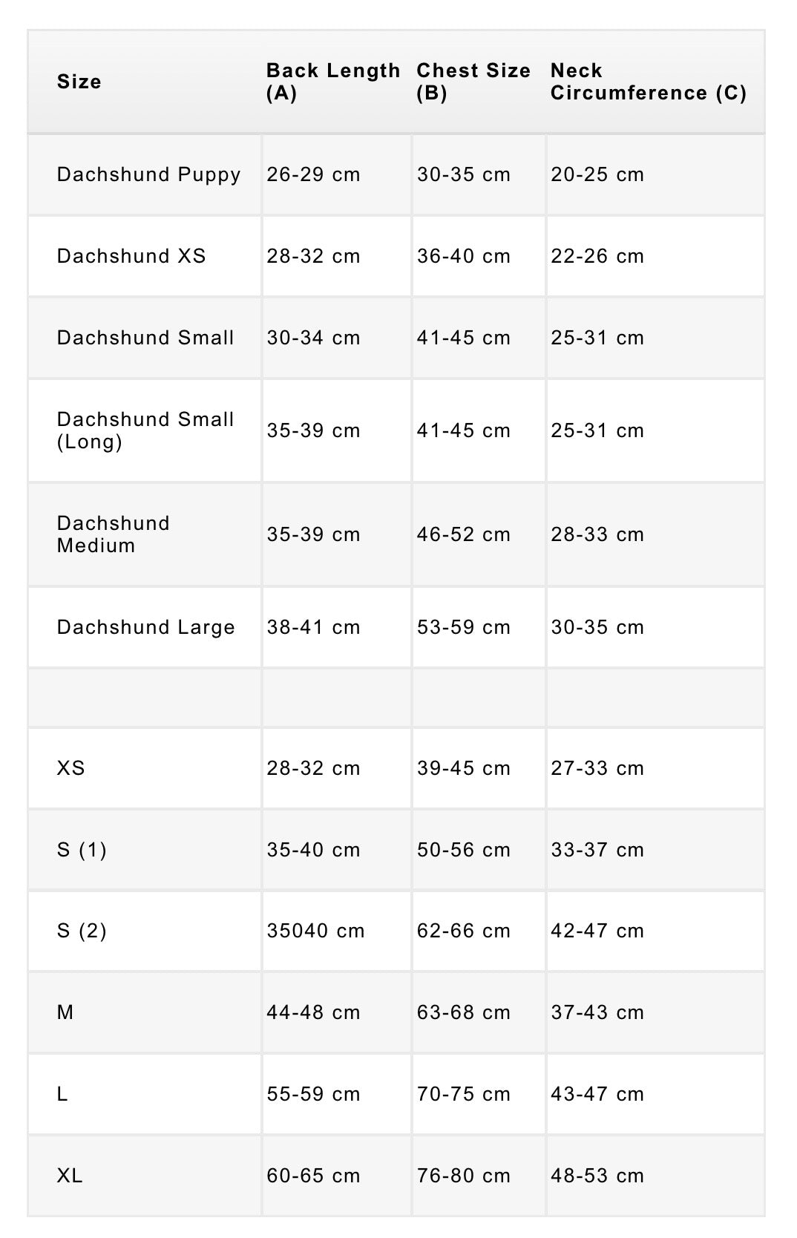797x1238 pixels.
Task: Select the S (2) size label
Action: tap(82, 931)
